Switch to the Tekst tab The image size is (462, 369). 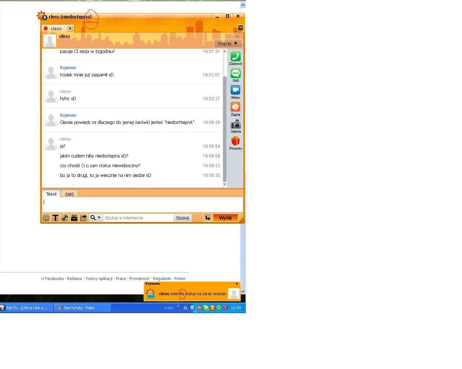51,194
